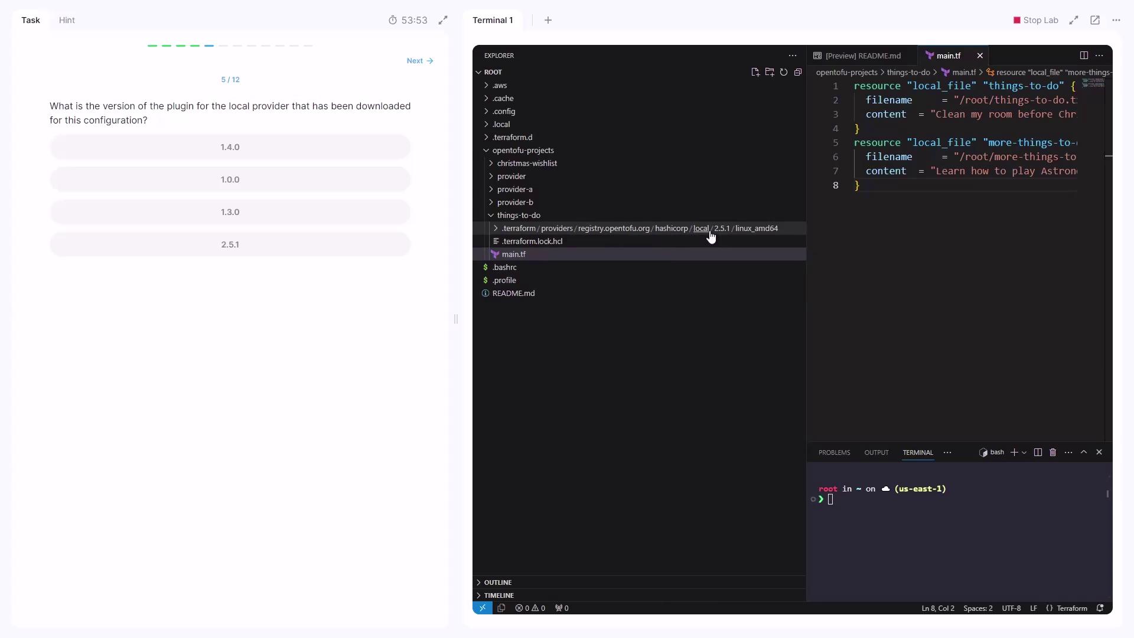Collapse all folders in Explorer
Viewport: 1134px width, 638px height.
[x=798, y=72]
